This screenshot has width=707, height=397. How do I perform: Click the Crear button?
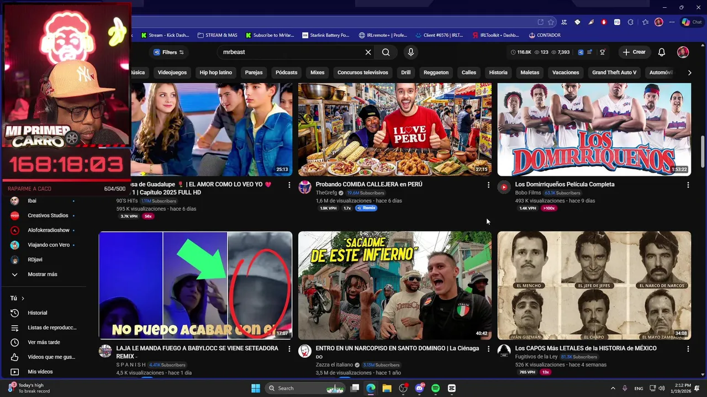pyautogui.click(x=634, y=52)
